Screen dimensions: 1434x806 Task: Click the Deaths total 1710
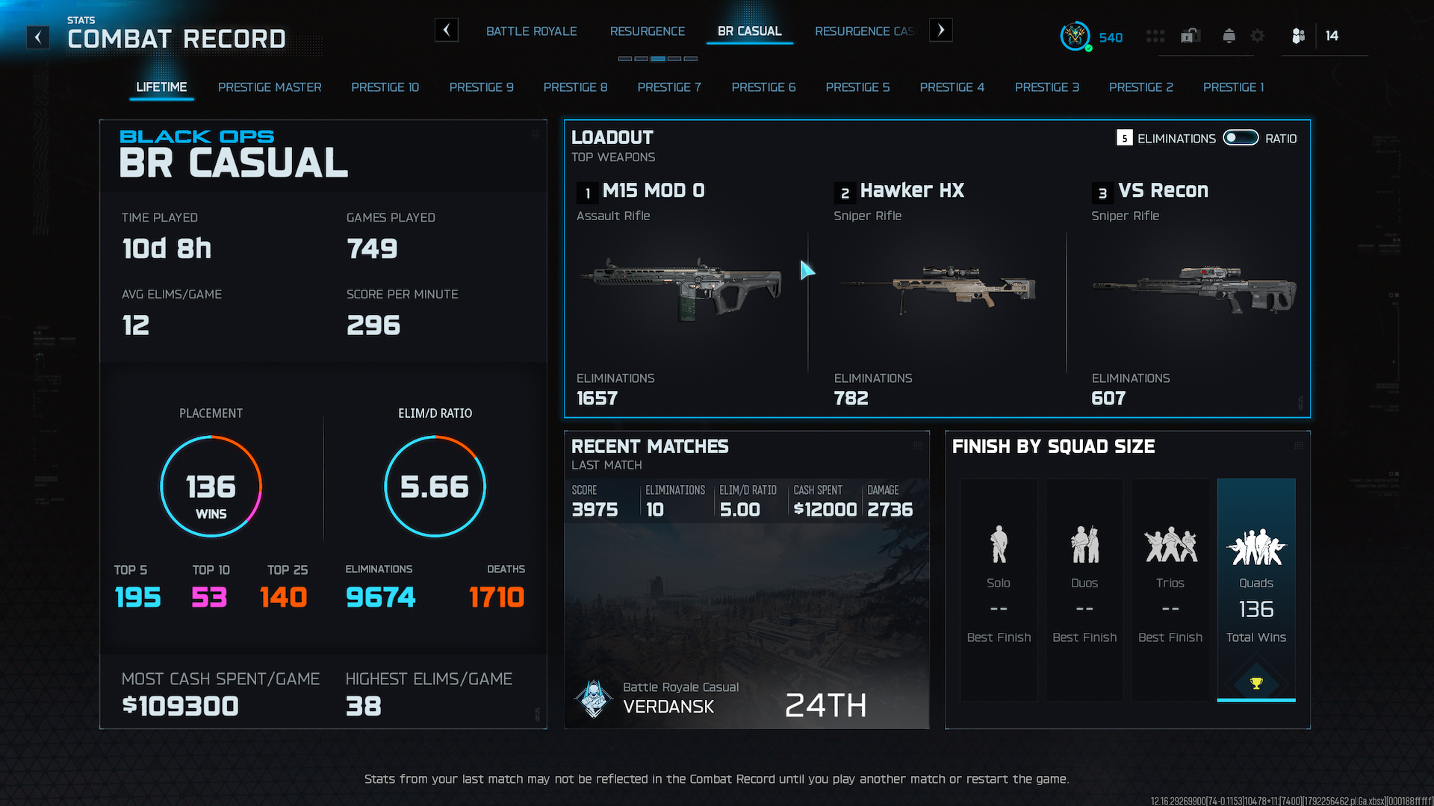(497, 597)
